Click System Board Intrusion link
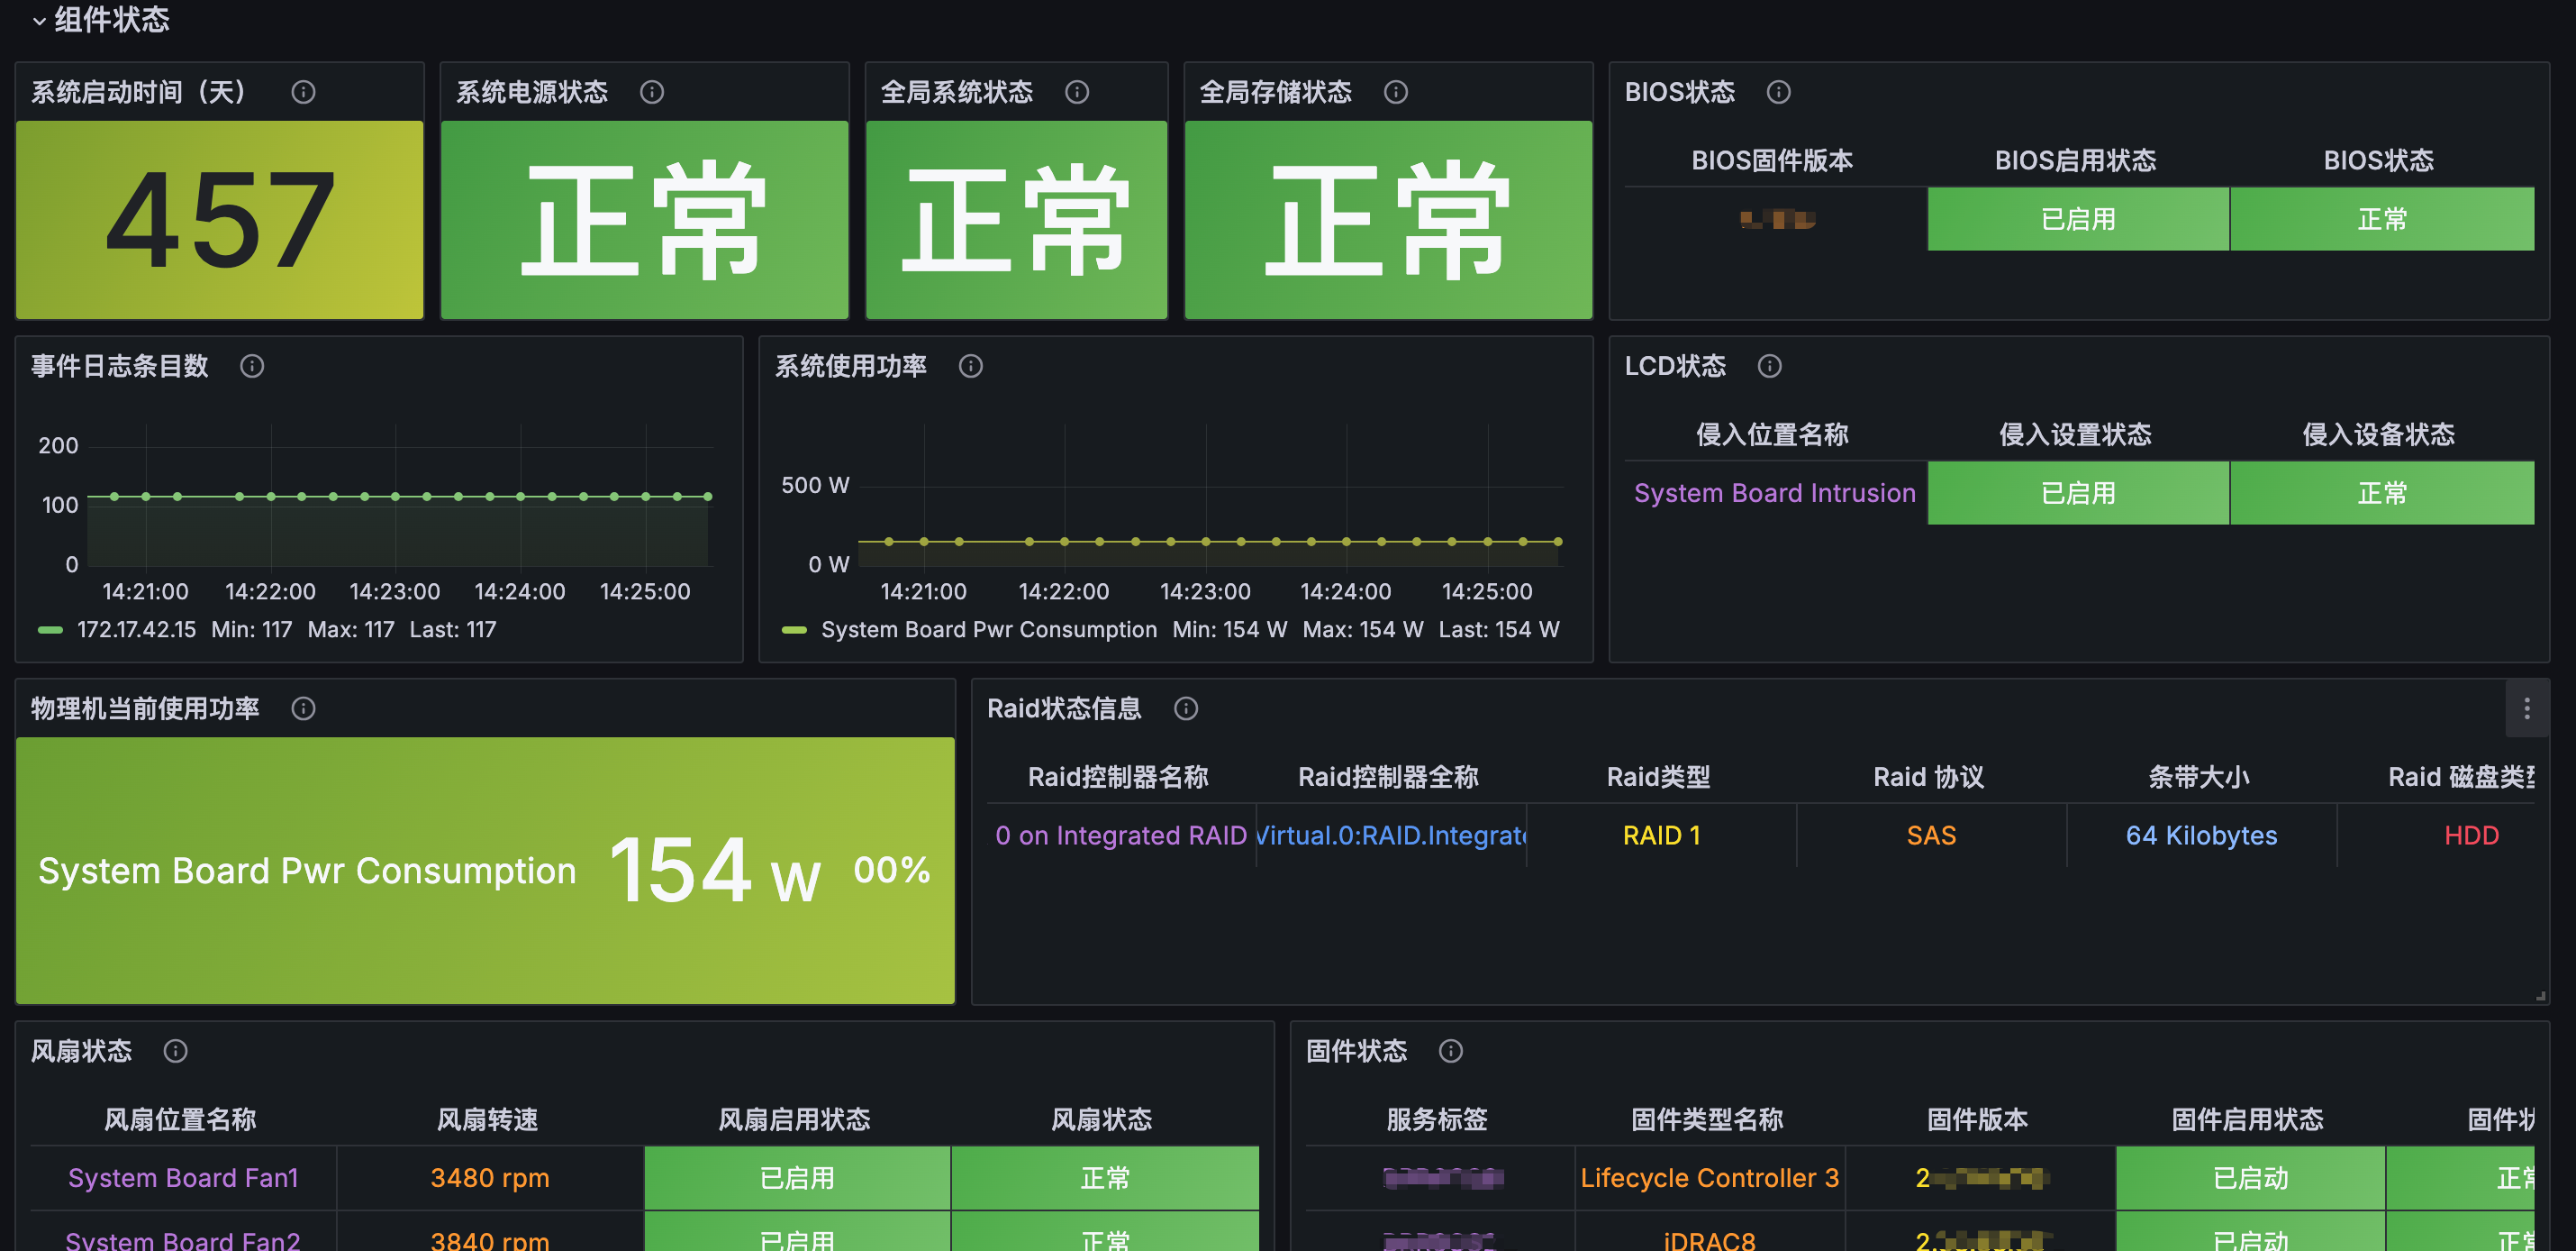The image size is (2576, 1251). click(1774, 493)
